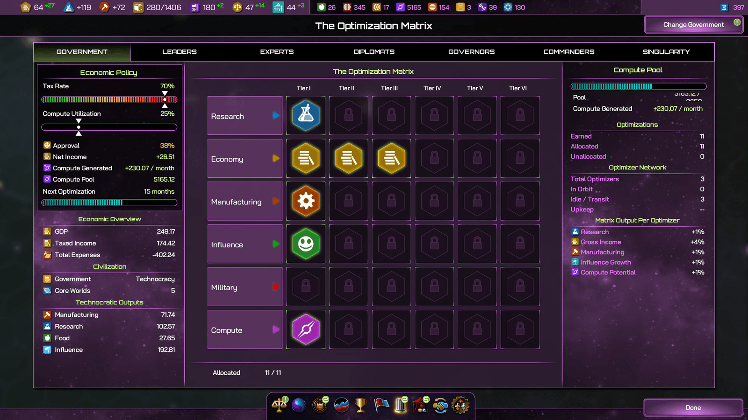Select the Economy Tier II gold hexagon
The width and height of the screenshot is (748, 420).
tap(349, 158)
